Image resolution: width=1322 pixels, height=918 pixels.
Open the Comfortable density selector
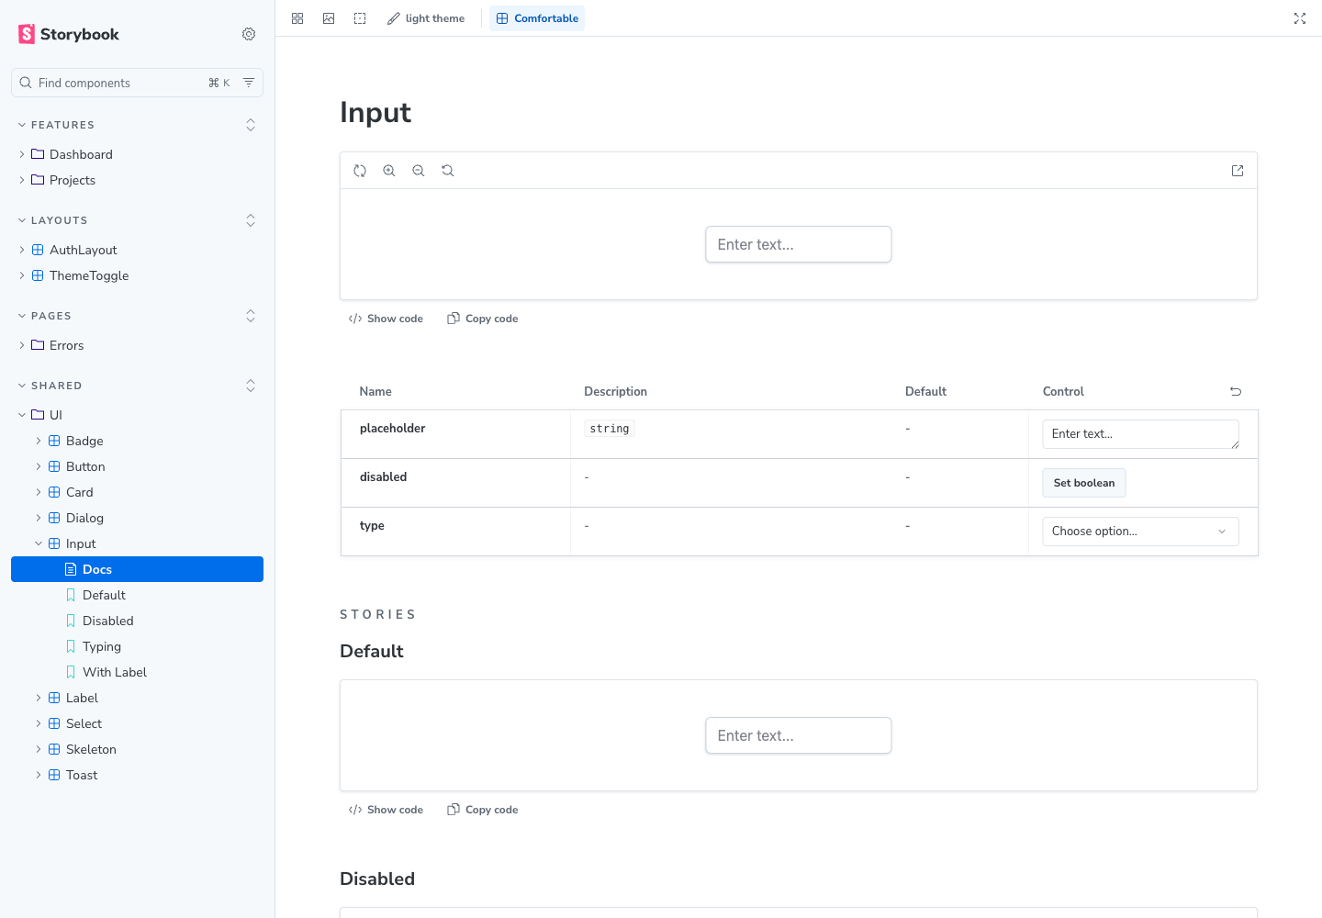(x=537, y=18)
